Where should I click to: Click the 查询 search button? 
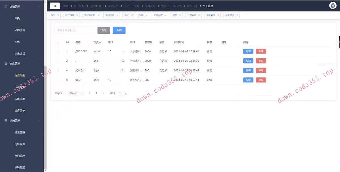104,30
